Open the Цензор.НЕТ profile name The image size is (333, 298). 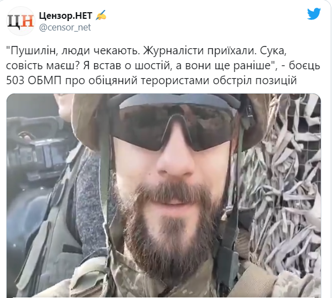65,16
